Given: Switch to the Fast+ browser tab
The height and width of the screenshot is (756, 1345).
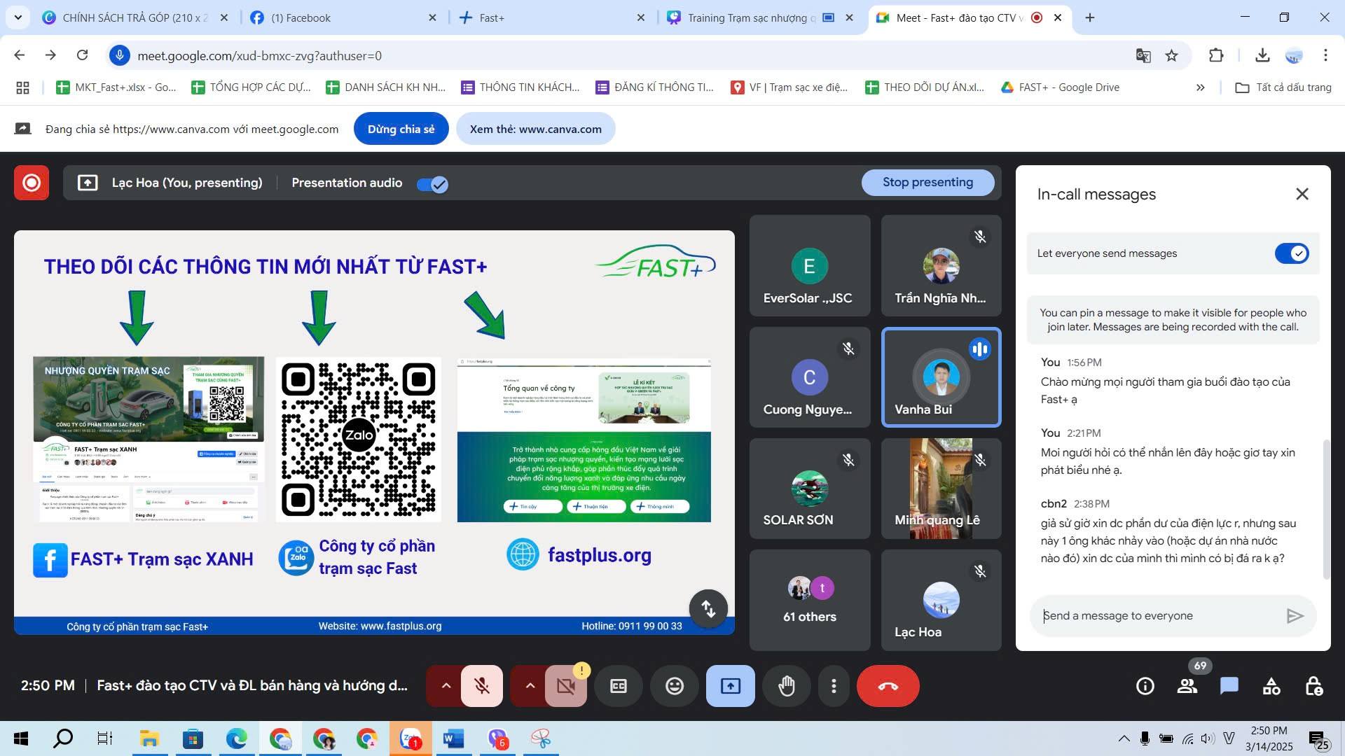Looking at the screenshot, I should 551,17.
